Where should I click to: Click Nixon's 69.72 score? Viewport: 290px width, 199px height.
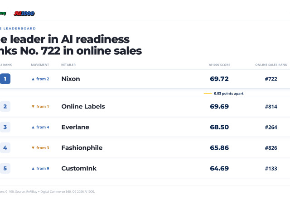[x=219, y=79]
